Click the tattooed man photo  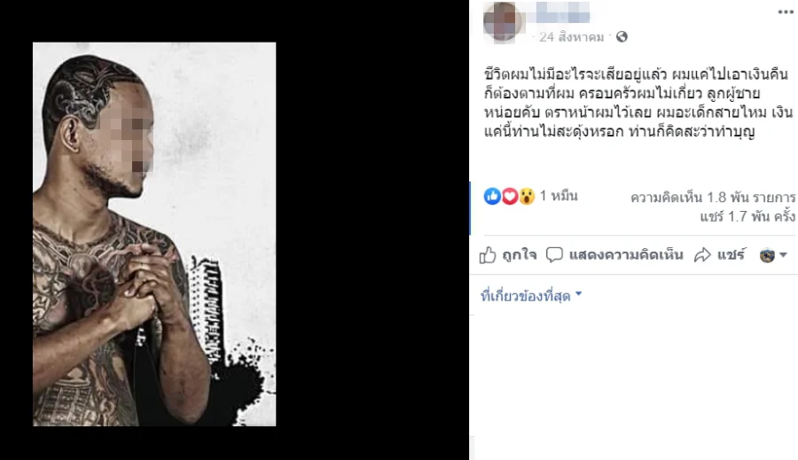[154, 234]
